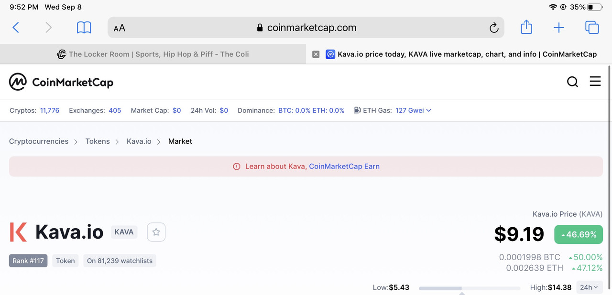Tap the coinmarketcap.com address bar
Image resolution: width=612 pixels, height=295 pixels.
click(306, 28)
